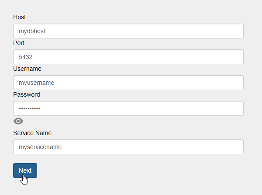
Task: Focus the Host input field
Action: tap(128, 31)
